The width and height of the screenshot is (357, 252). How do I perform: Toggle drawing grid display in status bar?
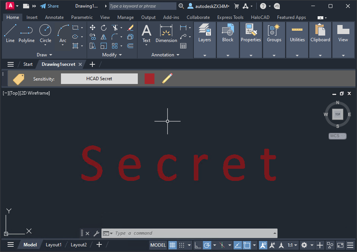pyautogui.click(x=172, y=245)
